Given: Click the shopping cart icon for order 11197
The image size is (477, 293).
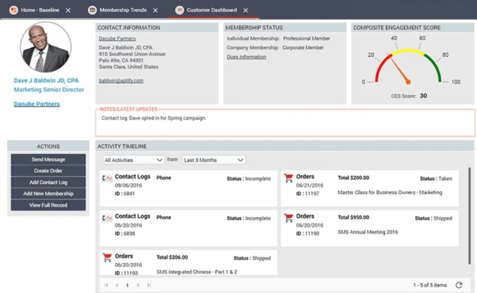Looking at the screenshot, I should pyautogui.click(x=289, y=178).
